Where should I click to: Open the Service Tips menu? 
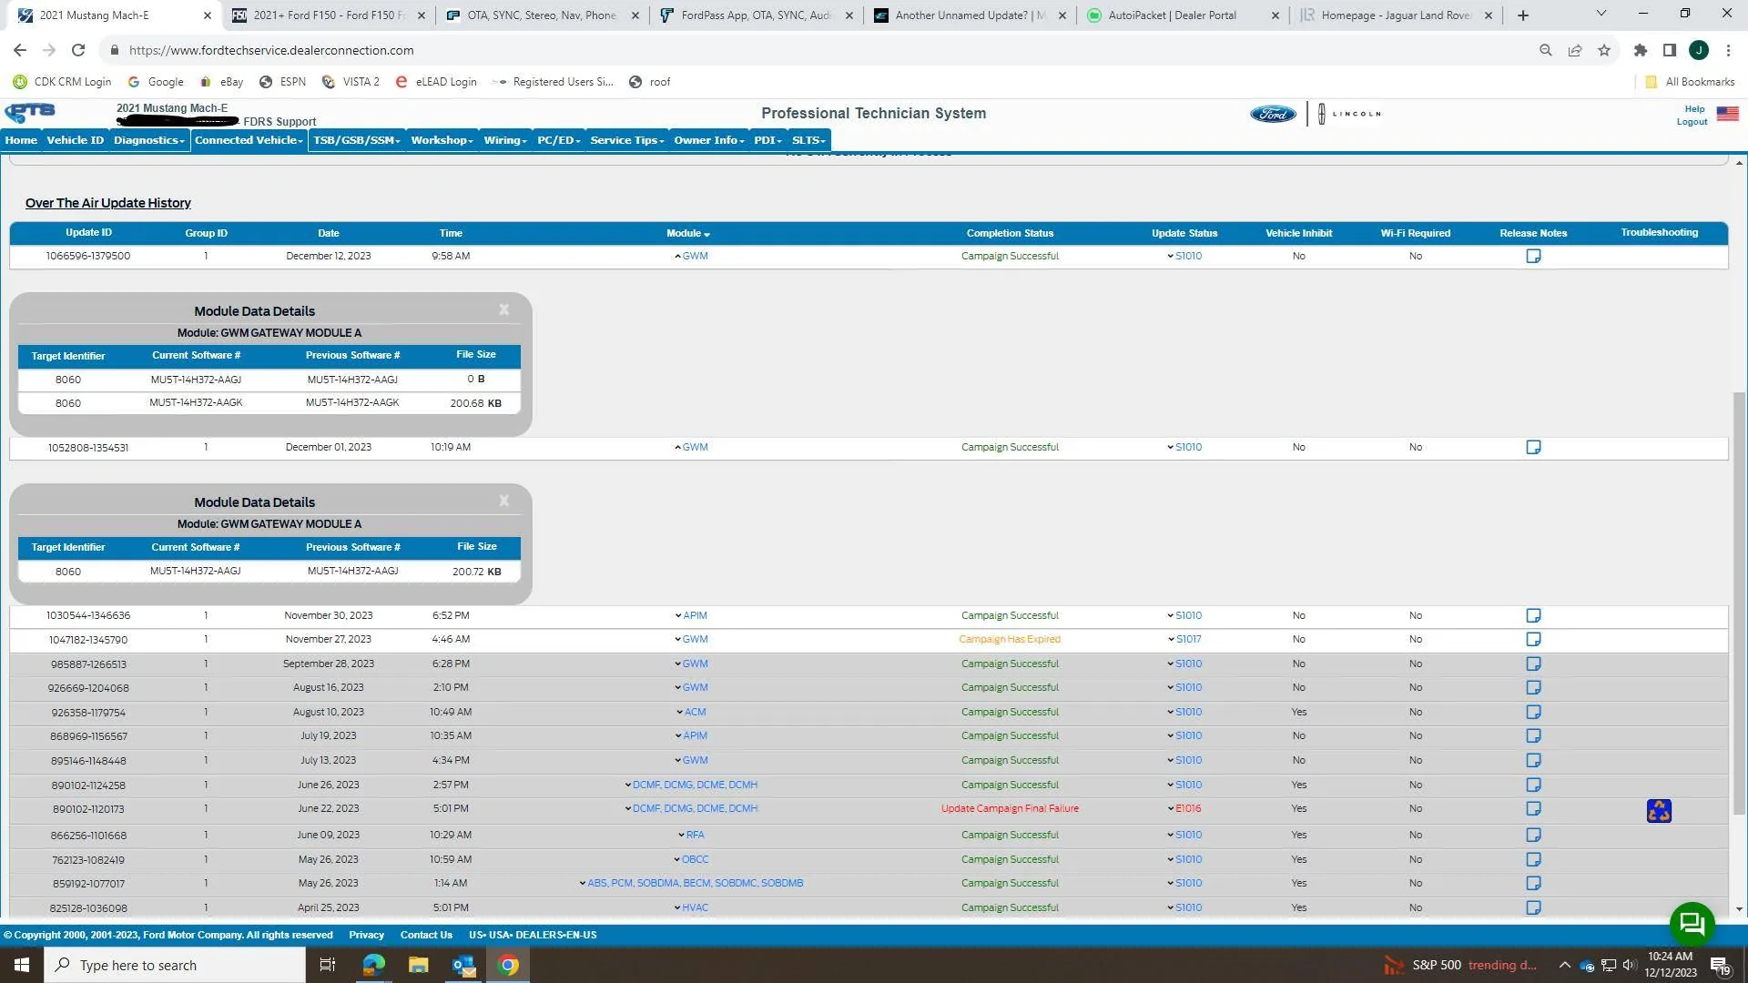pos(627,140)
